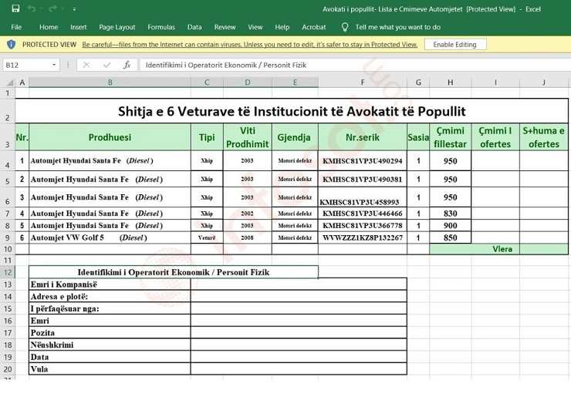Open Customize Quick Access Toolbar dropdown

(74, 9)
